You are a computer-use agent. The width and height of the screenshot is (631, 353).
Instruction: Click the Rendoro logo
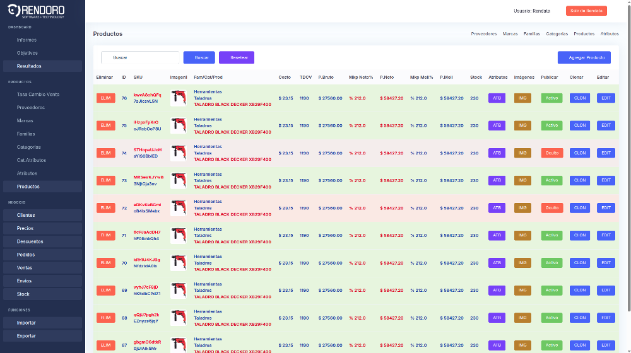36,11
